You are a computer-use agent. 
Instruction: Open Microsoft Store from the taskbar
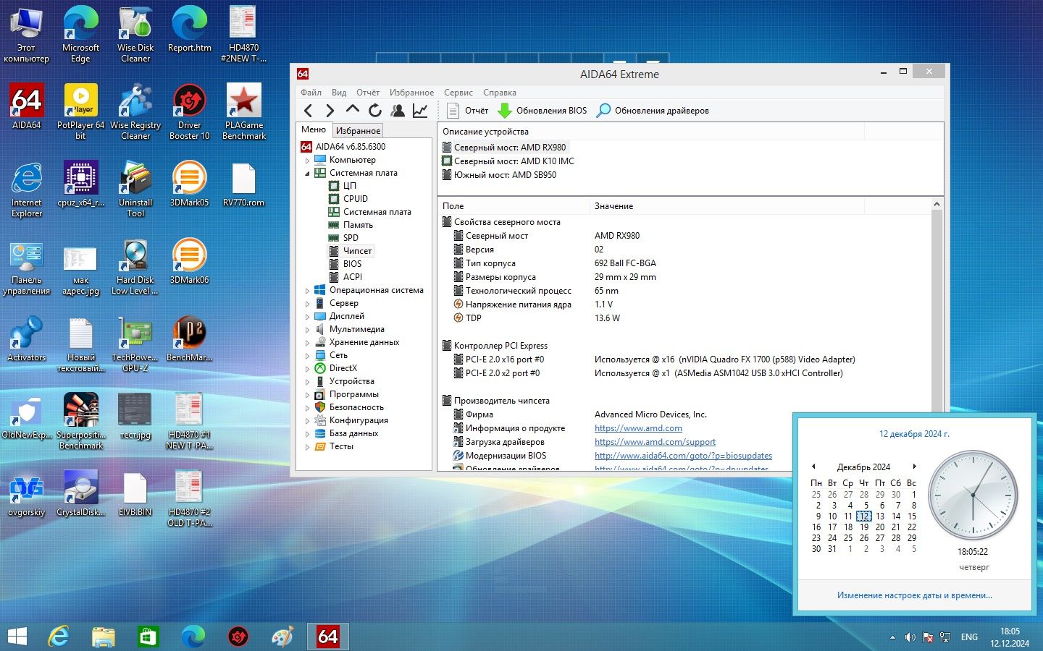tap(148, 637)
